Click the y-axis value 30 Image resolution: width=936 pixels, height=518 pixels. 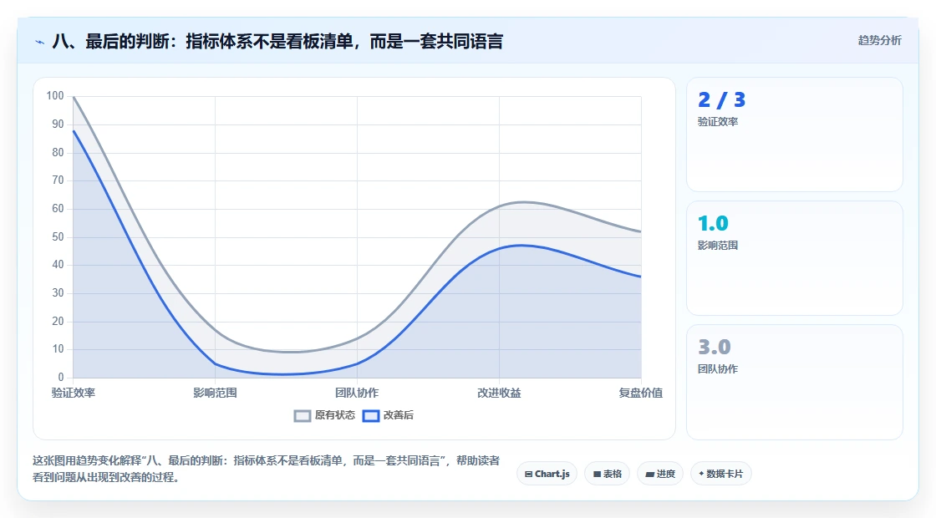pyautogui.click(x=58, y=293)
